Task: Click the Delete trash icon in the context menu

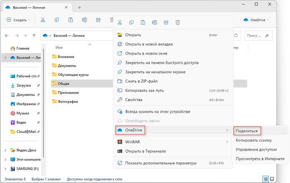Action: pos(178,22)
